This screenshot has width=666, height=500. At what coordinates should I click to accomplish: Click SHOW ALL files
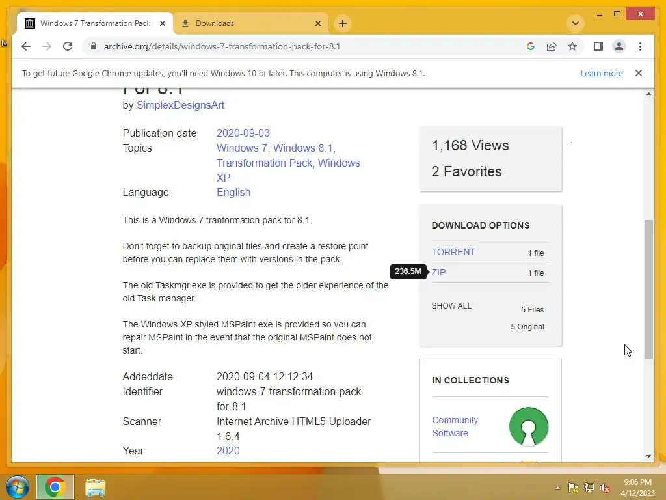451,306
